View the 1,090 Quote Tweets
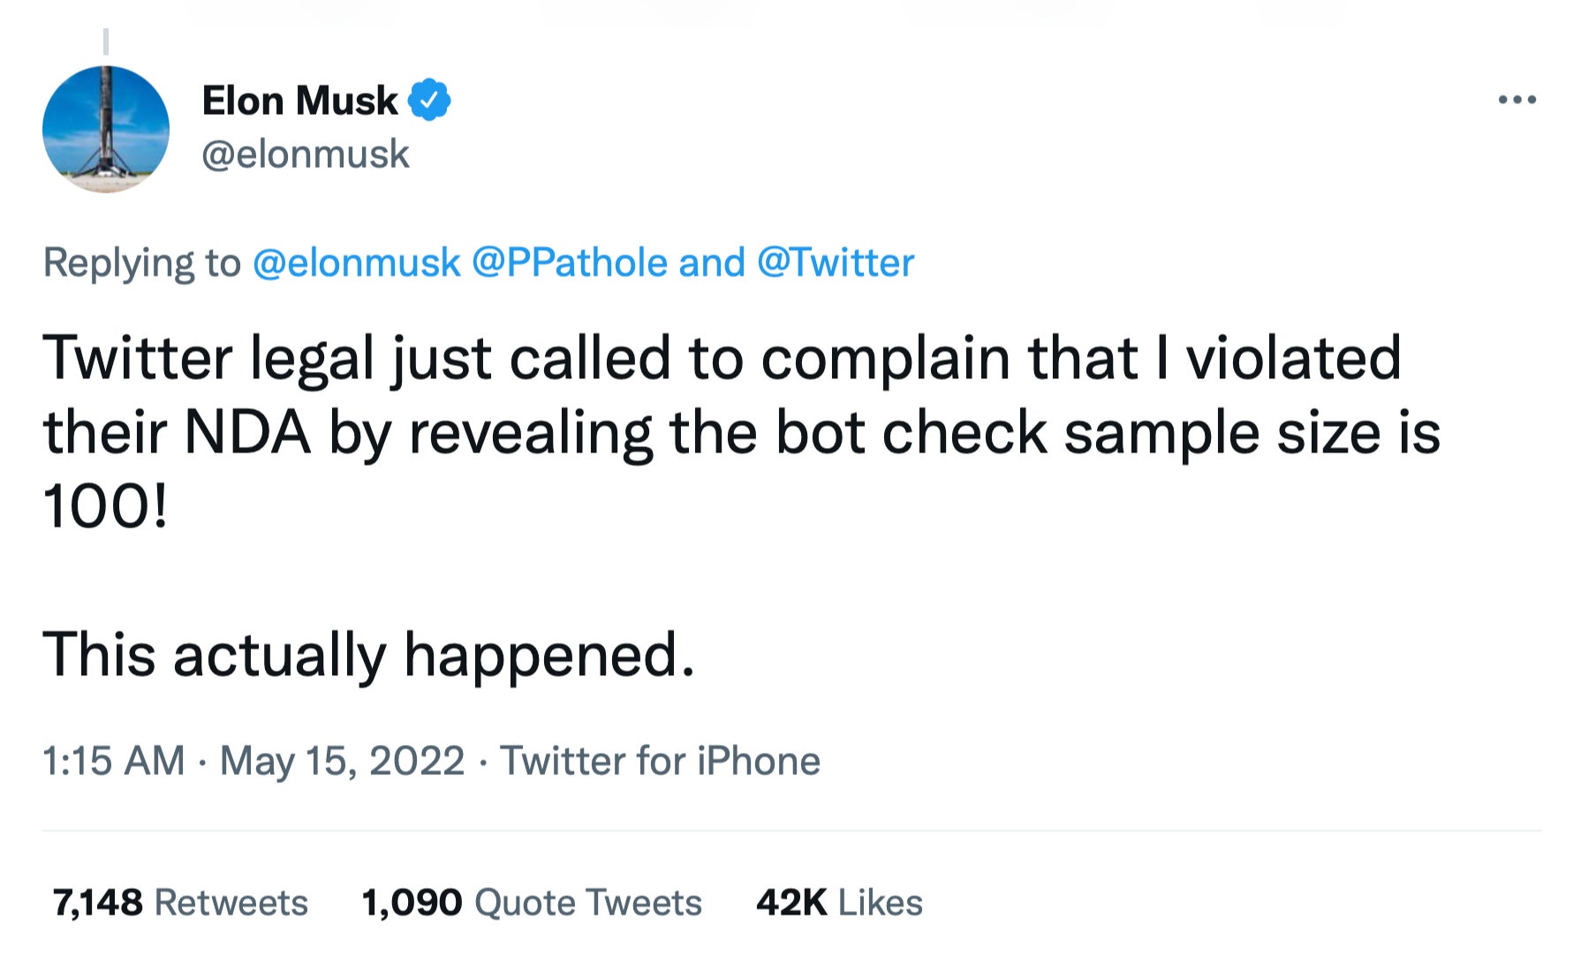The height and width of the screenshot is (965, 1581). point(532,902)
